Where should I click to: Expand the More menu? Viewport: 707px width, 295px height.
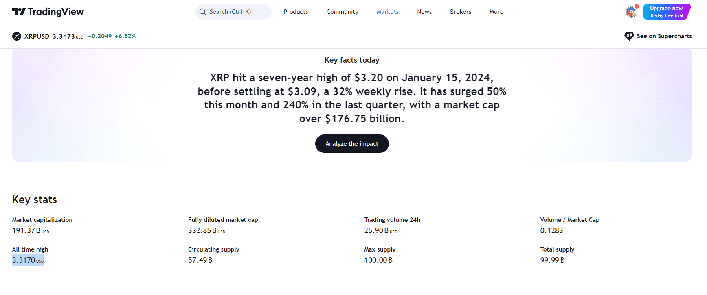(x=496, y=12)
